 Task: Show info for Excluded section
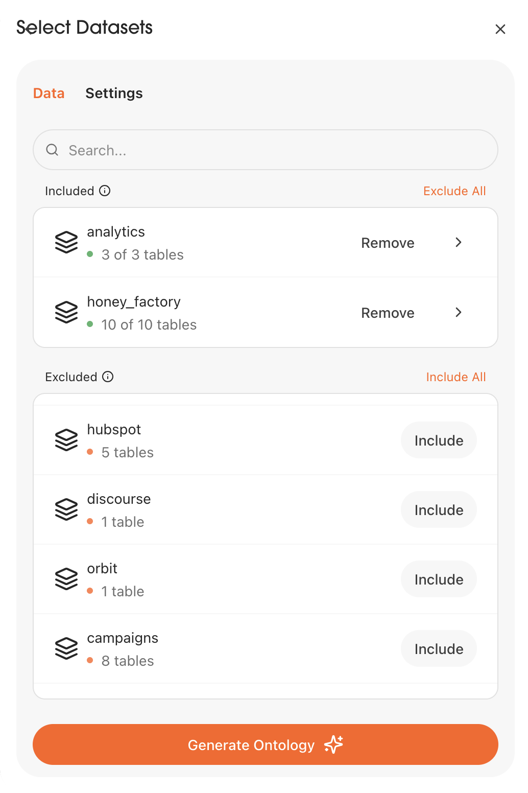(108, 377)
